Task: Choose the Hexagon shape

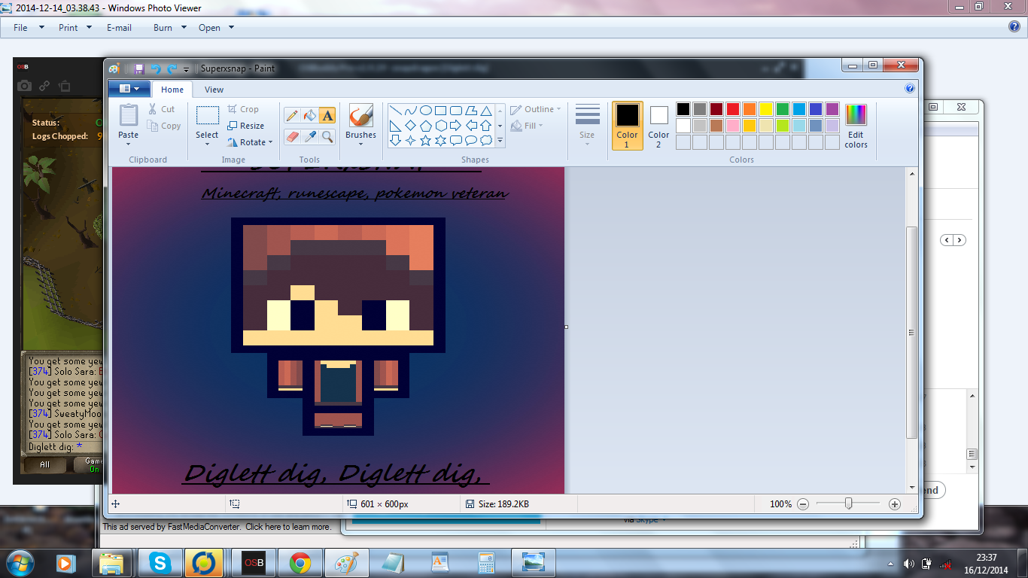Action: click(440, 125)
